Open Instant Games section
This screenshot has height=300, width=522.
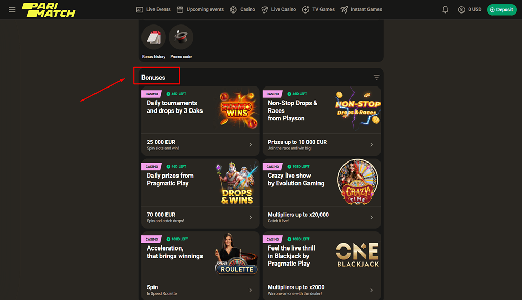[x=366, y=9]
